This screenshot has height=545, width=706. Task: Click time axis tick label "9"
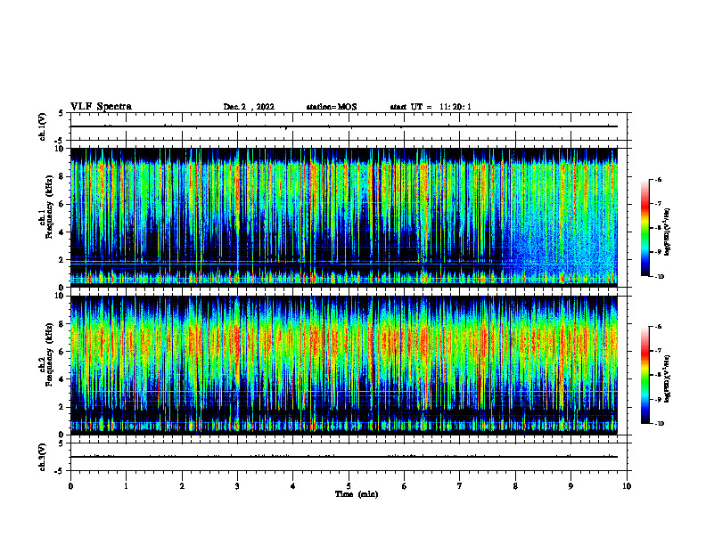pyautogui.click(x=571, y=486)
